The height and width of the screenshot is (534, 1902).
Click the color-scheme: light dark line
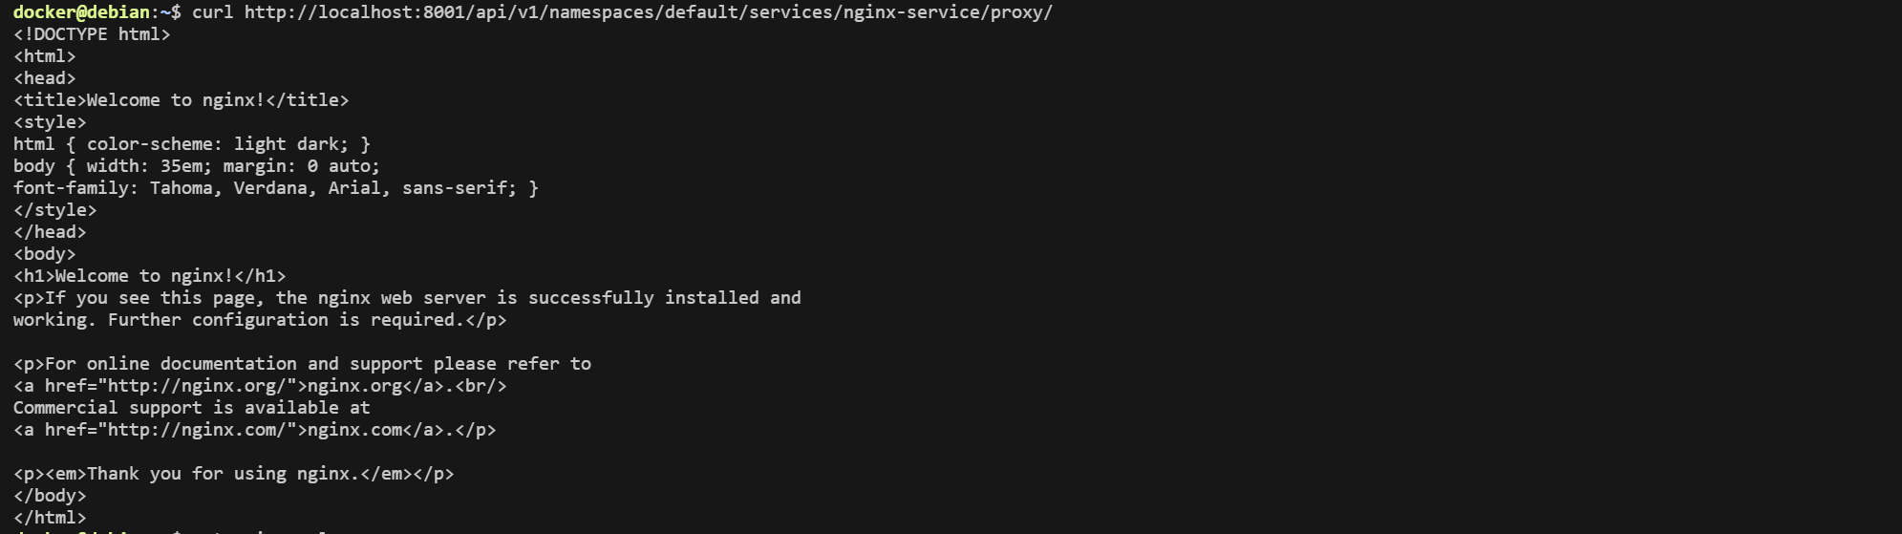point(192,144)
